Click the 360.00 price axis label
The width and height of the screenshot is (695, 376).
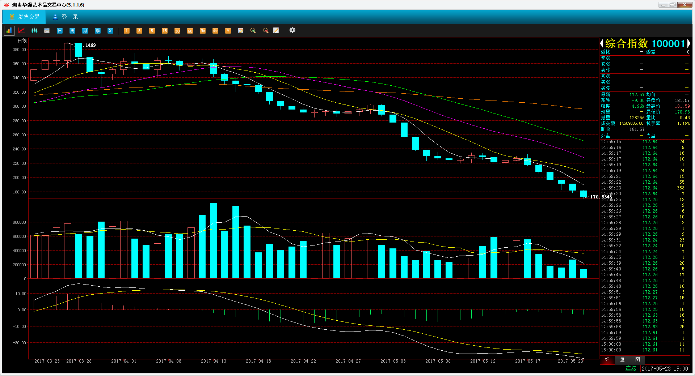[x=20, y=64]
